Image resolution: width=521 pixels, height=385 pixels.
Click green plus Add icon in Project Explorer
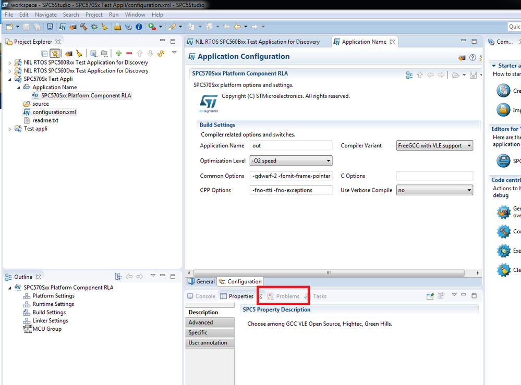click(118, 53)
